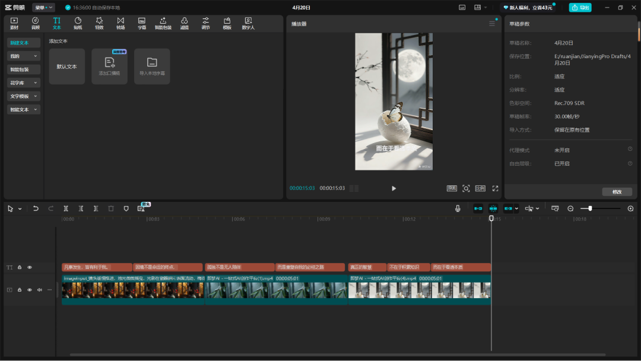Click the 修改 button in draft parameters

pos(617,192)
